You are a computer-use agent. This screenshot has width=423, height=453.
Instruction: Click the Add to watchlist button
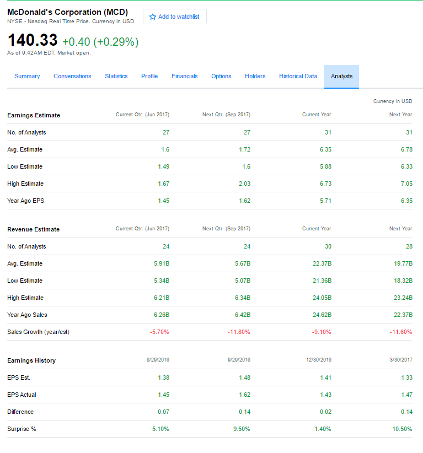(x=175, y=17)
